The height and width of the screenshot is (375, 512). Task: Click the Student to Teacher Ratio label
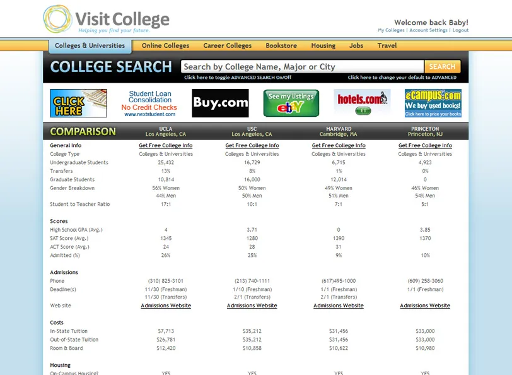click(80, 205)
